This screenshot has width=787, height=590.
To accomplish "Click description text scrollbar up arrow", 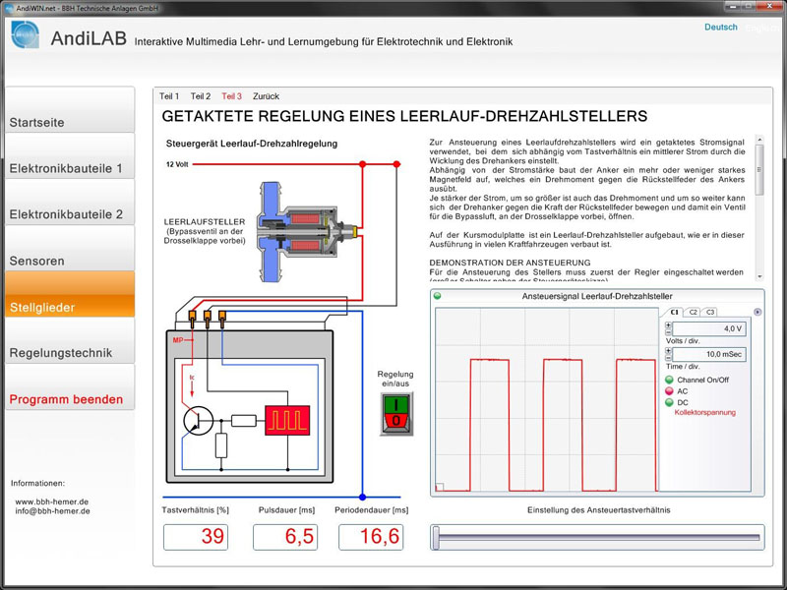I will [759, 139].
